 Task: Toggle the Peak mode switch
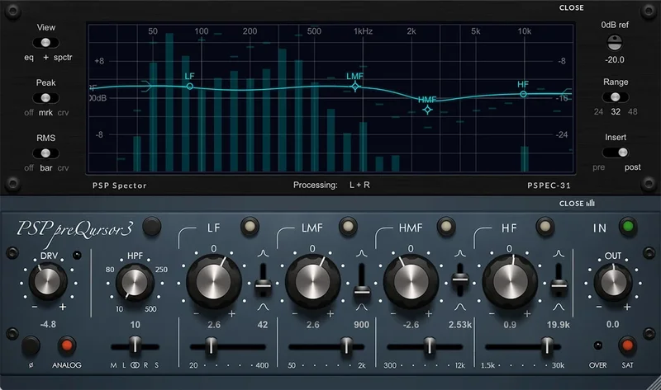(x=45, y=98)
